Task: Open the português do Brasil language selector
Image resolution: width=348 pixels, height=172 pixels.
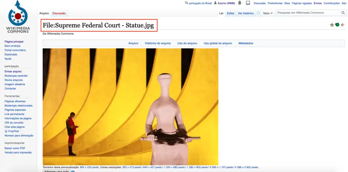Action: 200,3
